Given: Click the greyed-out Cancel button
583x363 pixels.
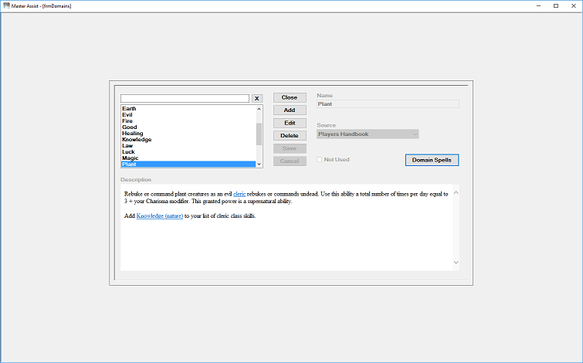Looking at the screenshot, I should (290, 161).
